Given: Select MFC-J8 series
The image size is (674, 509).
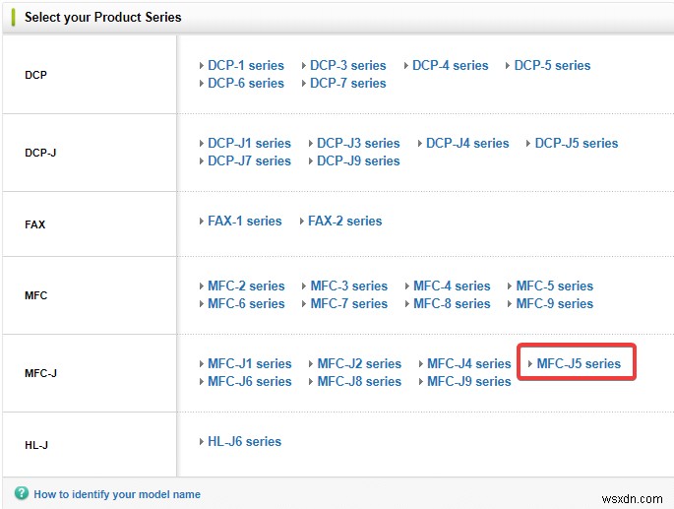Looking at the screenshot, I should (x=359, y=381).
